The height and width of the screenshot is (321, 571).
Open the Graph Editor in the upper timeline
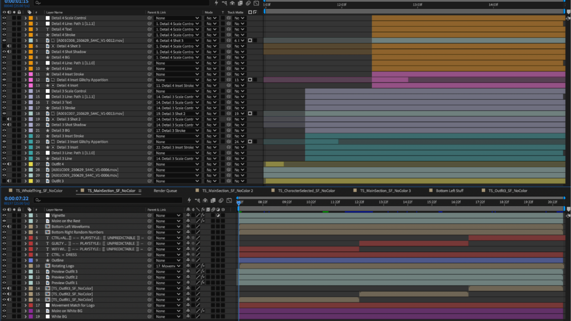coord(257,3)
